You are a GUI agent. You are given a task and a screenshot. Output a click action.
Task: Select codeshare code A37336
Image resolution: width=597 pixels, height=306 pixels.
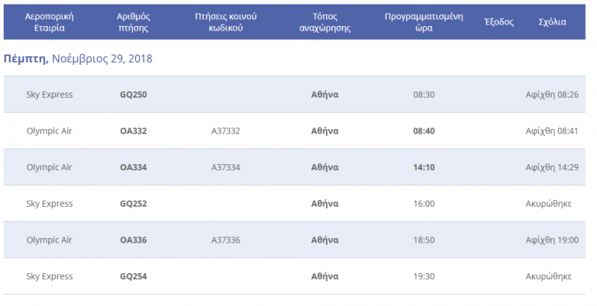point(226,240)
